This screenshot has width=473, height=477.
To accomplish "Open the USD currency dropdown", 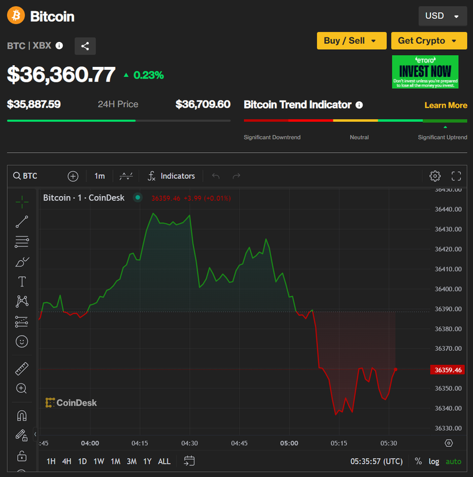I will click(443, 16).
